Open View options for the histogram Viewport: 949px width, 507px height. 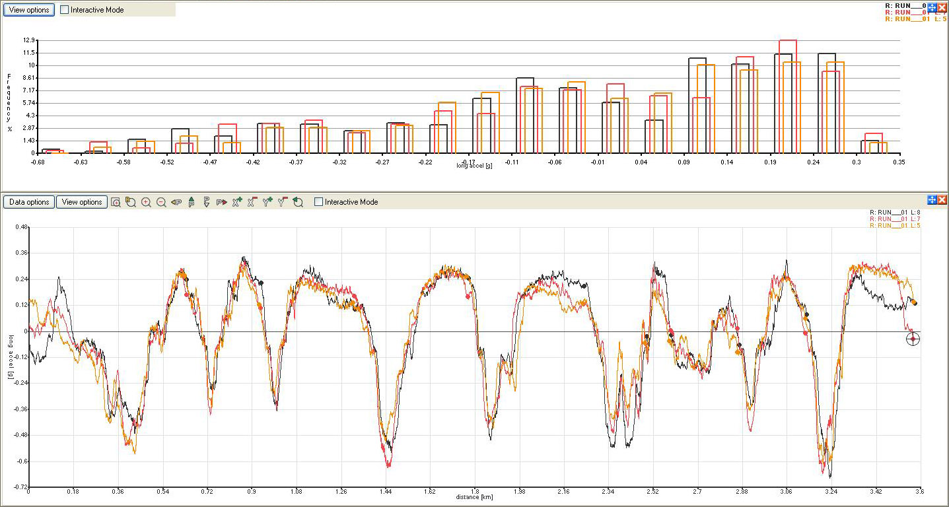pos(28,10)
